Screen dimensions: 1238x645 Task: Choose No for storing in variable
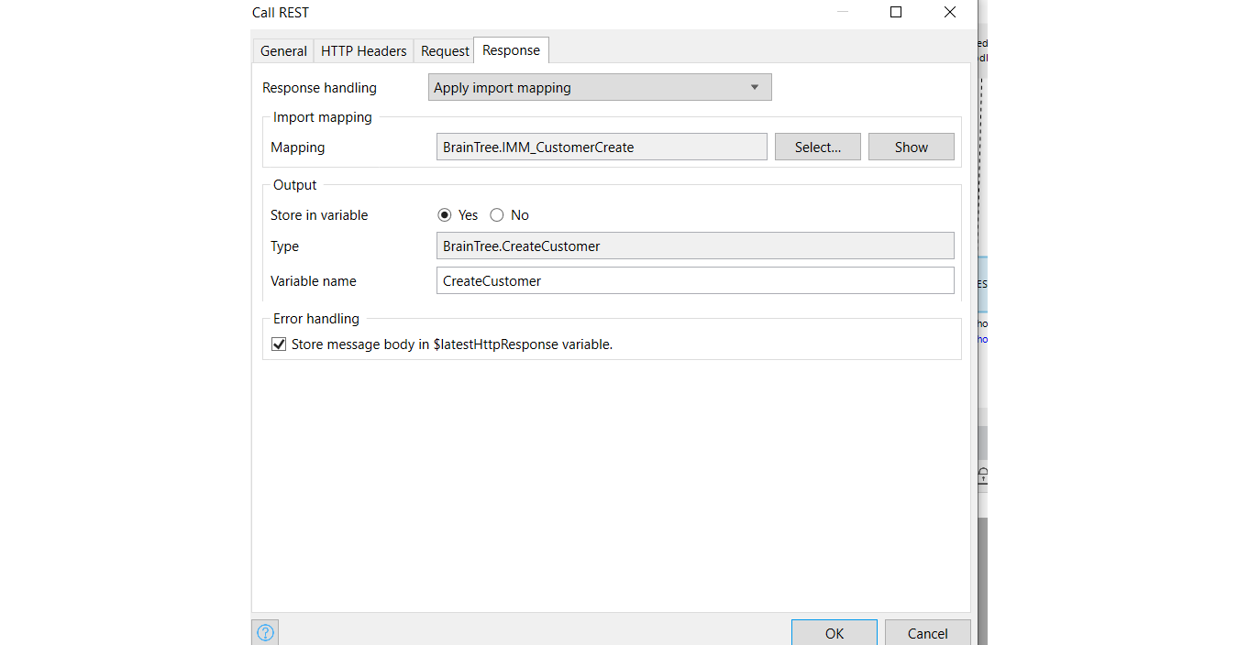[x=496, y=214]
